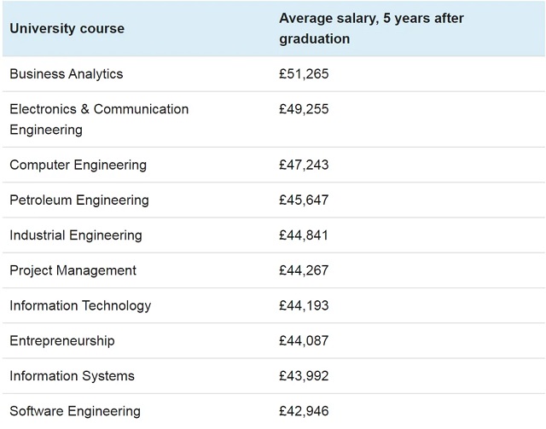Select the £51,265 salary value
The width and height of the screenshot is (546, 429).
click(x=304, y=74)
